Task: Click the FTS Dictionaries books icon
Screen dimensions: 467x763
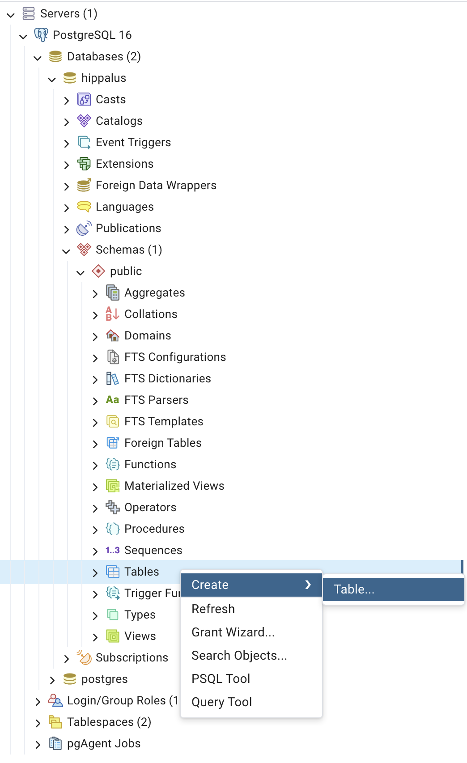Action: (x=113, y=378)
